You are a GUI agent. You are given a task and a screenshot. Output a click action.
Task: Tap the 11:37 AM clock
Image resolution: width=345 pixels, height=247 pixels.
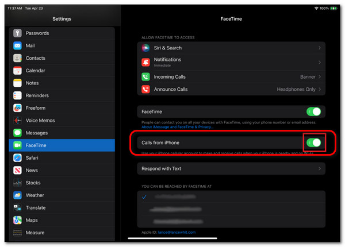tap(15, 9)
